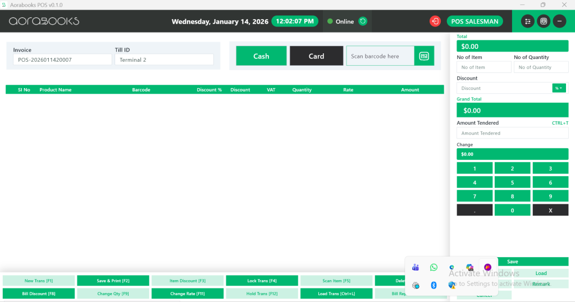The height and width of the screenshot is (302, 575).
Task: Click the Scan barcode here field
Action: click(x=380, y=56)
